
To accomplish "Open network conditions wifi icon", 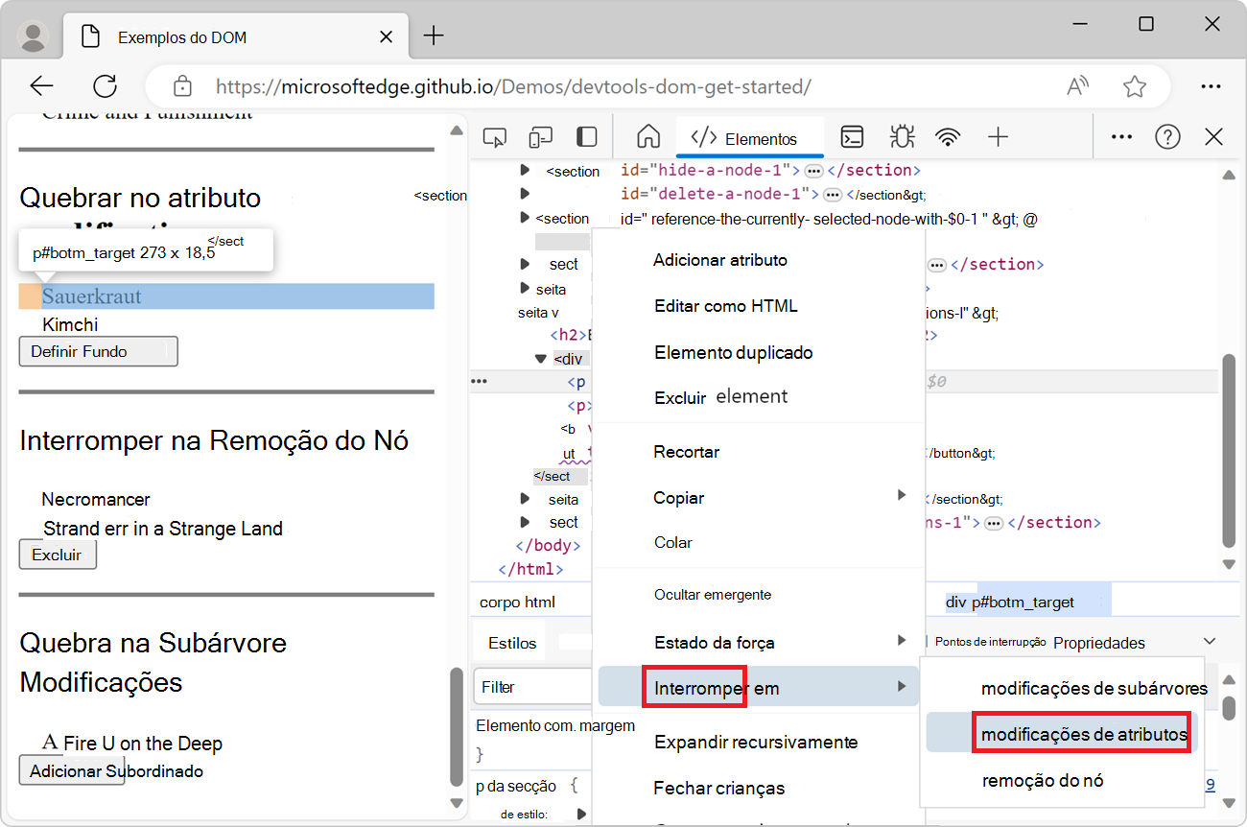I will pyautogui.click(x=948, y=136).
